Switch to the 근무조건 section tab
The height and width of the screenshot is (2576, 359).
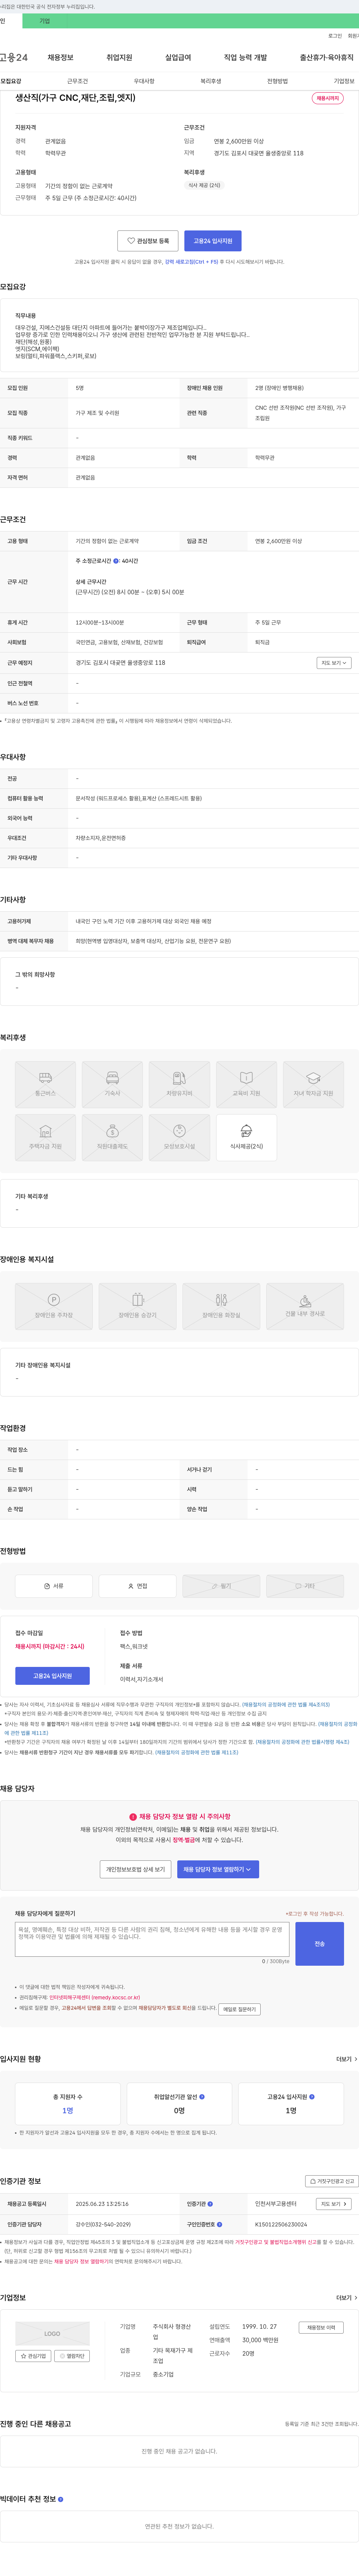(x=77, y=81)
